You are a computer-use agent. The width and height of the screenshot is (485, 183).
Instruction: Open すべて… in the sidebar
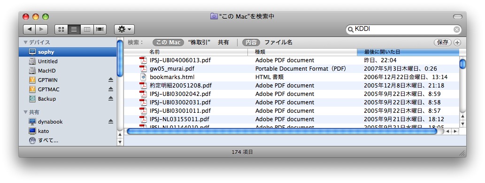click(68, 140)
